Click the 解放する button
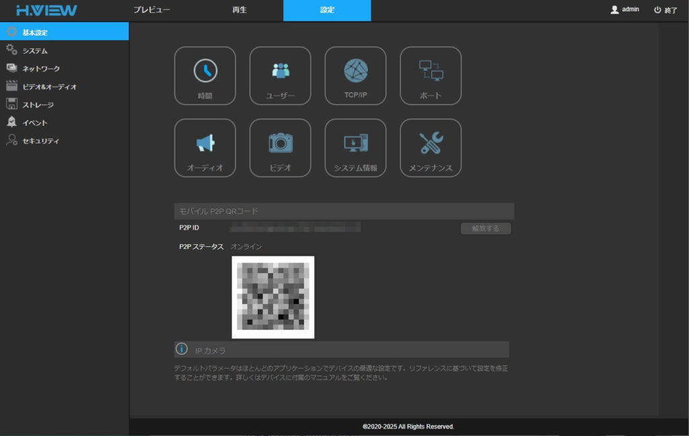Image resolution: width=689 pixels, height=436 pixels. tap(486, 228)
